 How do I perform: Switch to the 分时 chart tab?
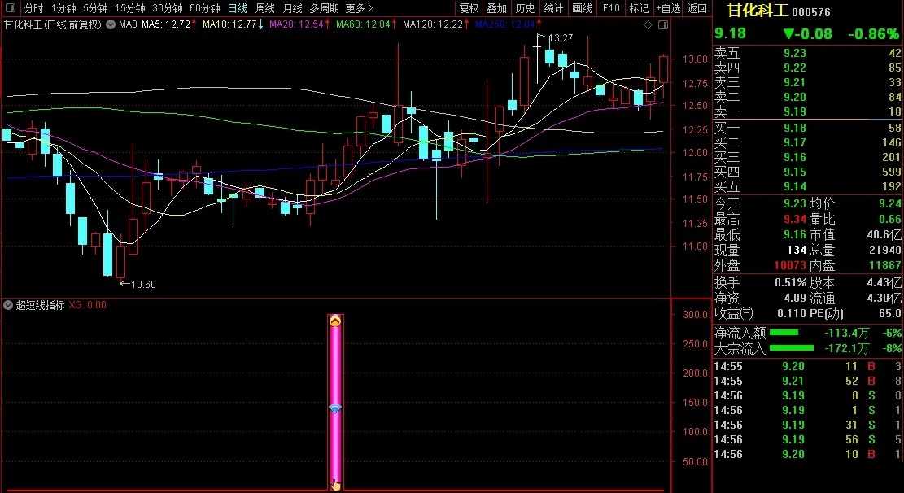tap(33, 8)
